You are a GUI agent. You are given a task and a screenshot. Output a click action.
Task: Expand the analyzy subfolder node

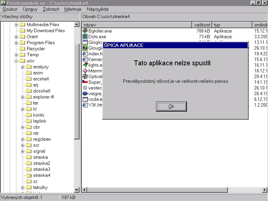[22, 67]
